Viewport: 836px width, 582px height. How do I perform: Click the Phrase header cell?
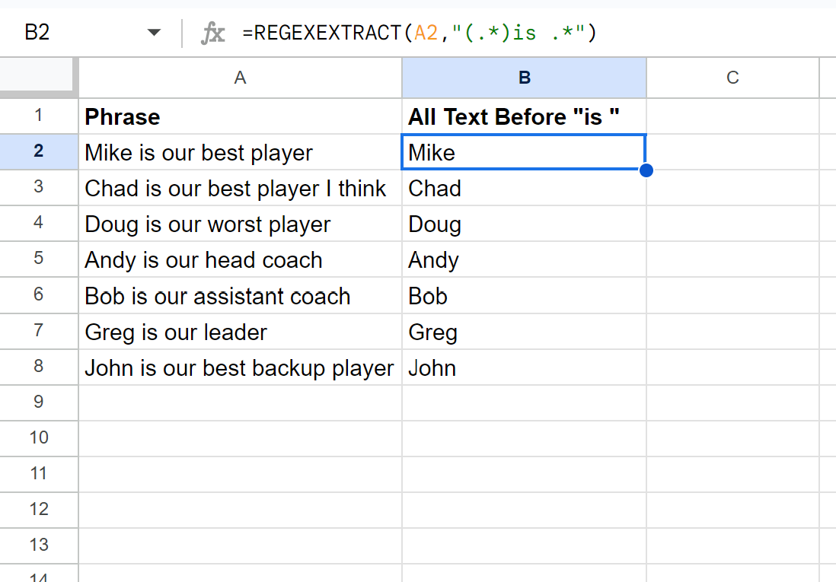coord(240,116)
